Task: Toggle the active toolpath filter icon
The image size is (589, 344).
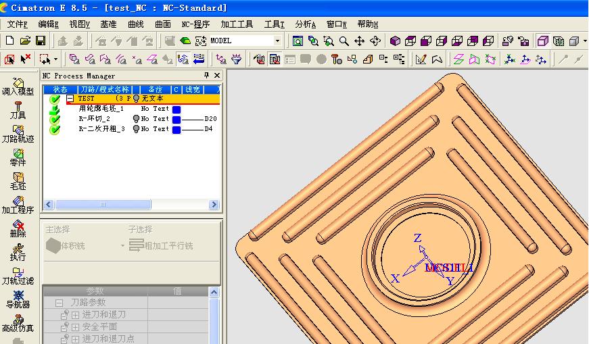Action: [x=183, y=59]
